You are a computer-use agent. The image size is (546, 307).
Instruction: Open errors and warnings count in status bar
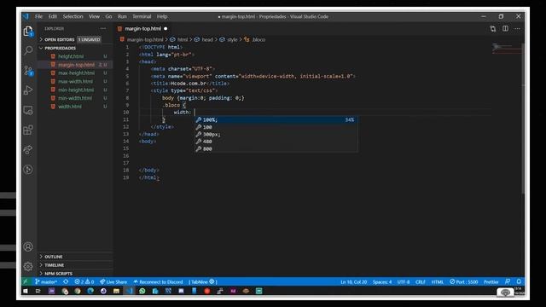[x=84, y=281]
